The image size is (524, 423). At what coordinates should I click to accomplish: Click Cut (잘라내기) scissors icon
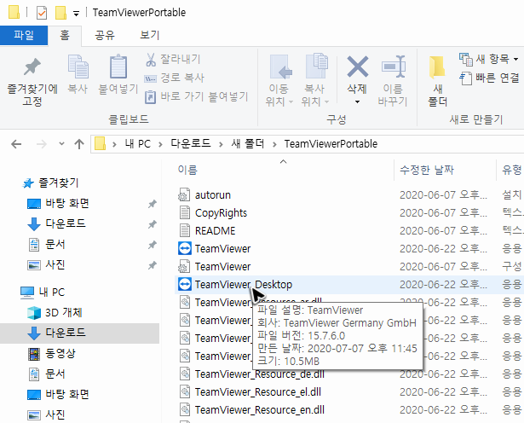point(151,60)
